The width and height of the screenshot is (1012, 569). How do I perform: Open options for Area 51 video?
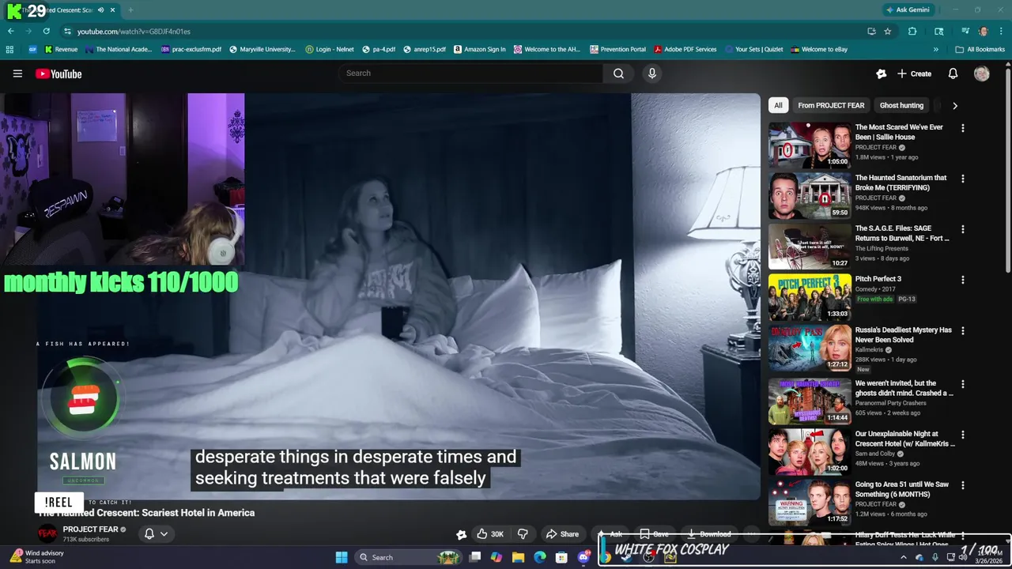coord(962,485)
